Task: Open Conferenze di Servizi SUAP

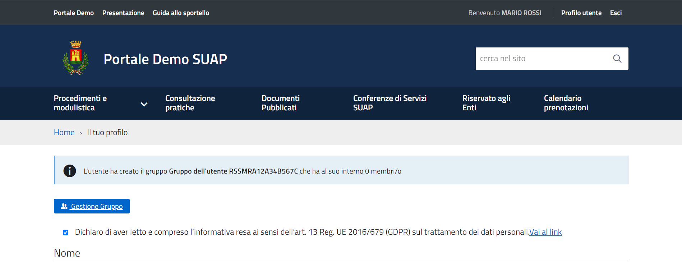Action: (390, 103)
